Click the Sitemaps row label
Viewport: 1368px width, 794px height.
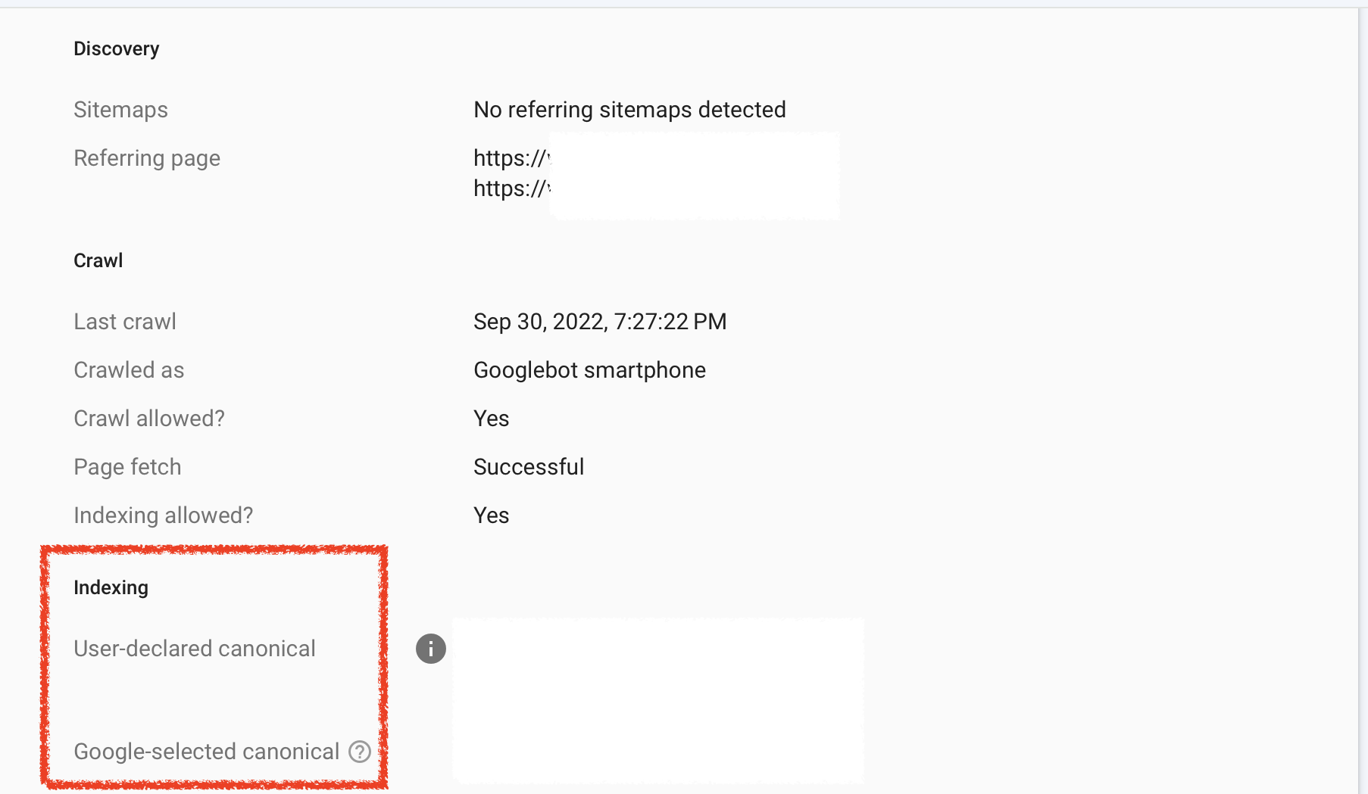[120, 109]
